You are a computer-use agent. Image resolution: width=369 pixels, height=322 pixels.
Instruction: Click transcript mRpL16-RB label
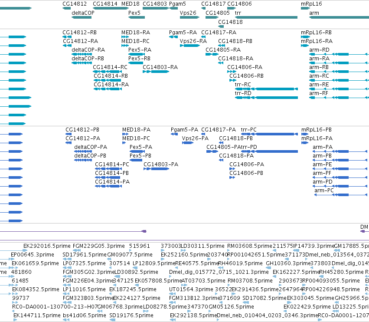pyautogui.click(x=316, y=33)
